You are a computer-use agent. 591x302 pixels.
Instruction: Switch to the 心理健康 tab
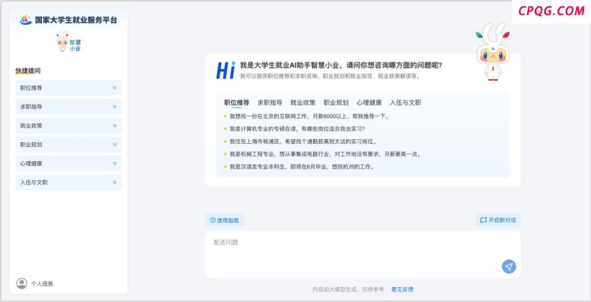(x=369, y=103)
